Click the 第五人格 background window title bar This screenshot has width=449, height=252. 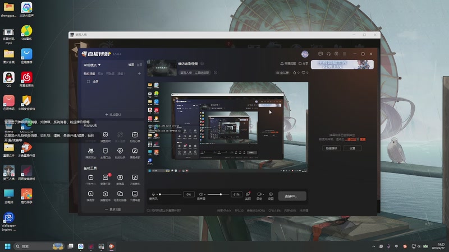[x=224, y=35]
